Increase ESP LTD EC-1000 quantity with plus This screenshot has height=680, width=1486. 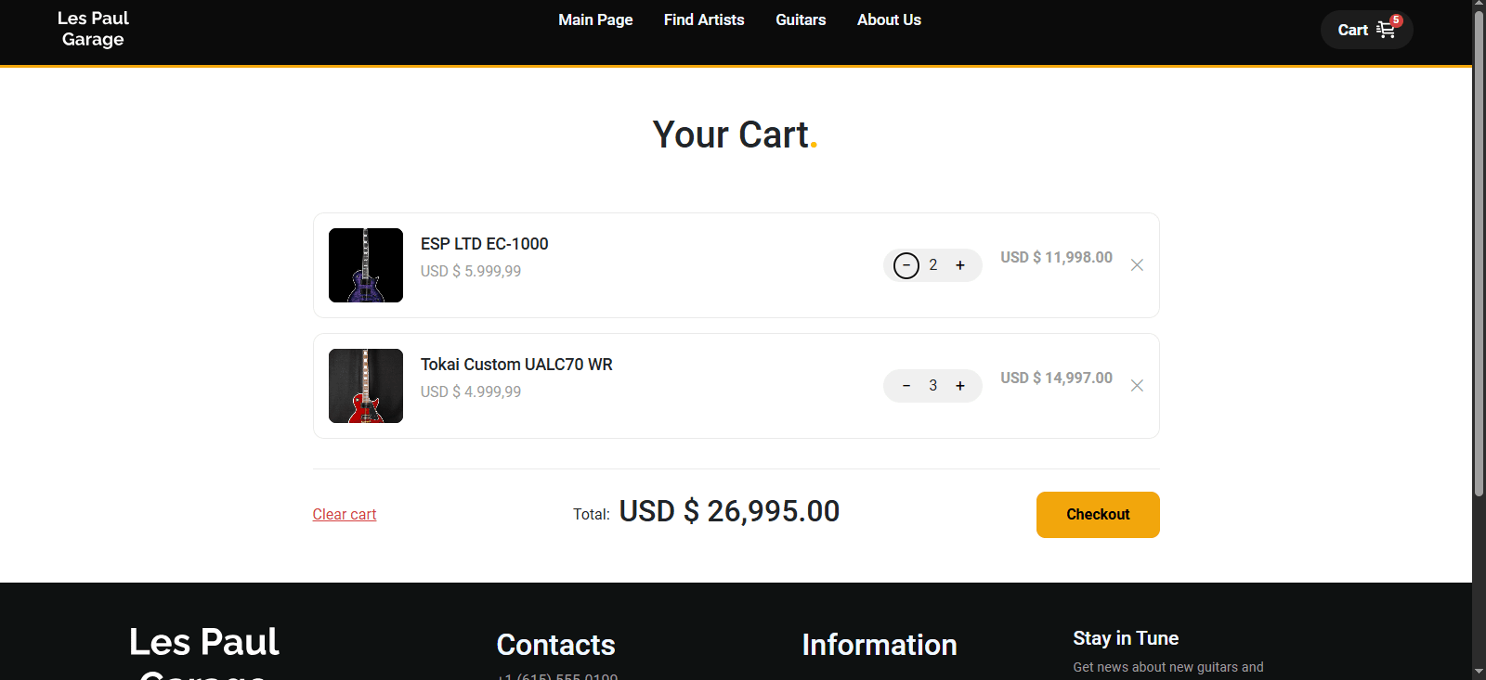point(960,265)
